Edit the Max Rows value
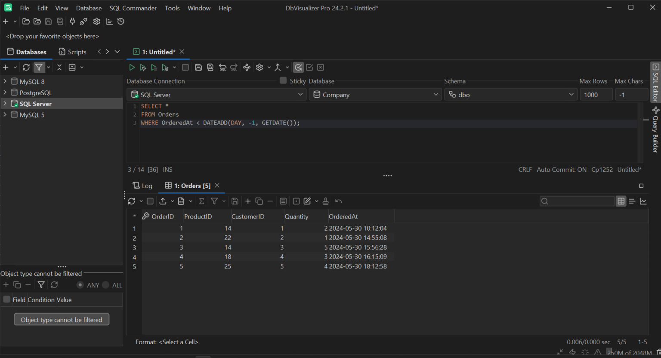 [596, 94]
